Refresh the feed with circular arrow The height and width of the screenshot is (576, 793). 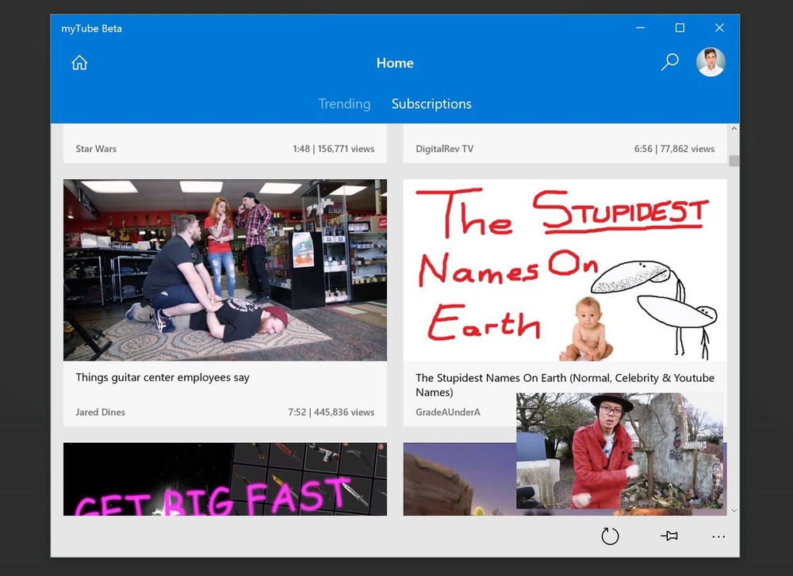tap(610, 536)
